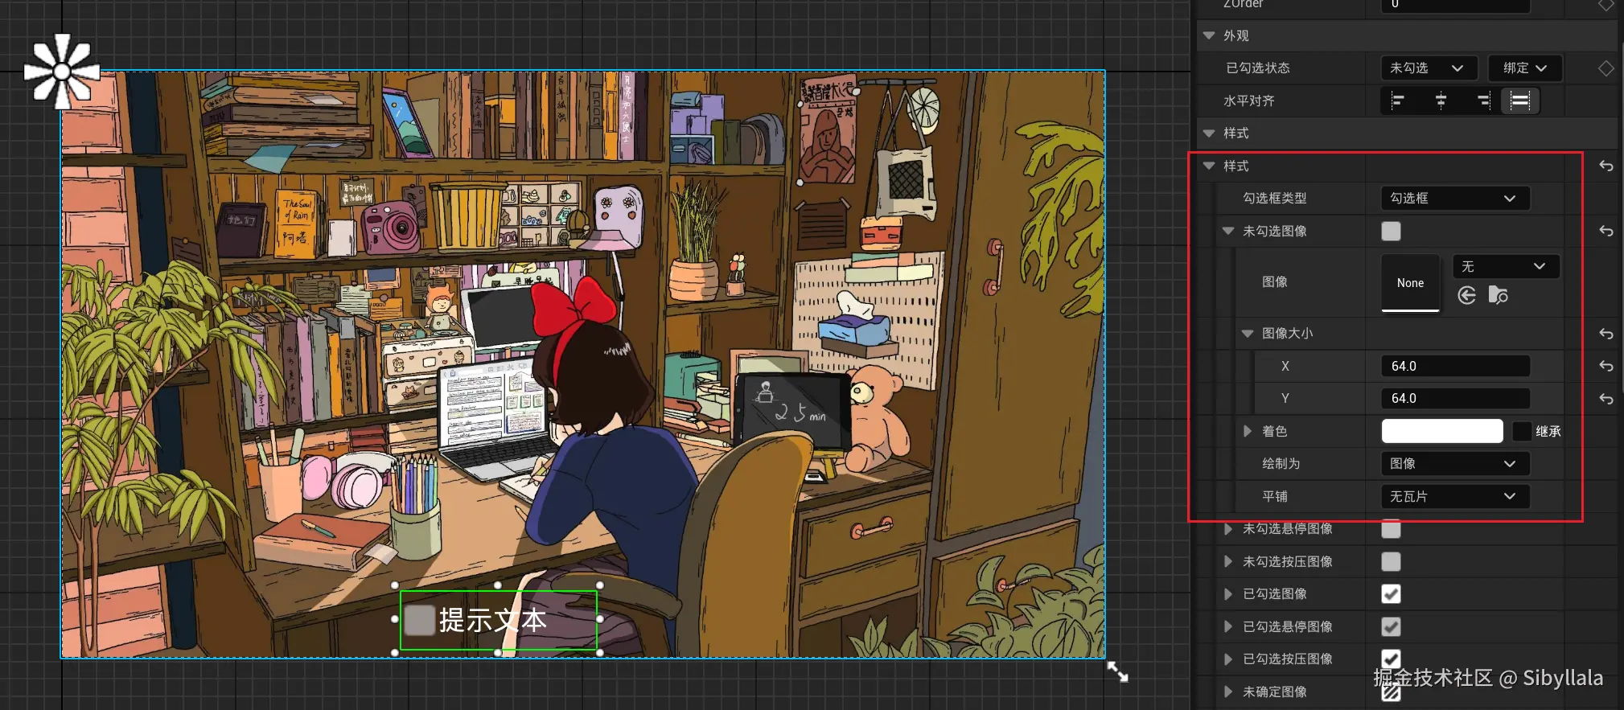1624x710 pixels.
Task: Click the 未勾选悬停图像 preview thumbnail
Action: point(1391,528)
